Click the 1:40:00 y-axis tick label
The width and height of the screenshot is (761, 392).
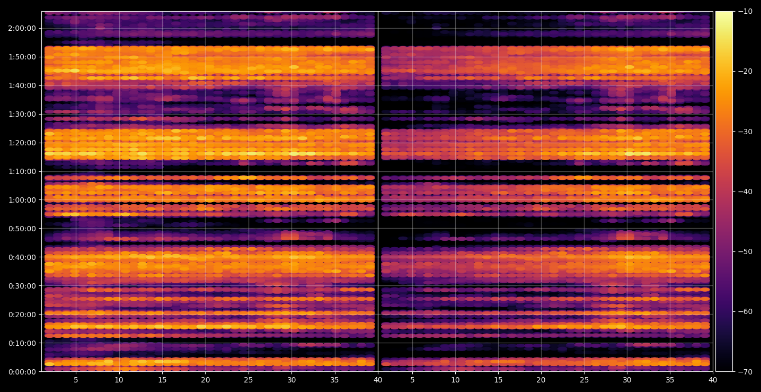coord(21,85)
